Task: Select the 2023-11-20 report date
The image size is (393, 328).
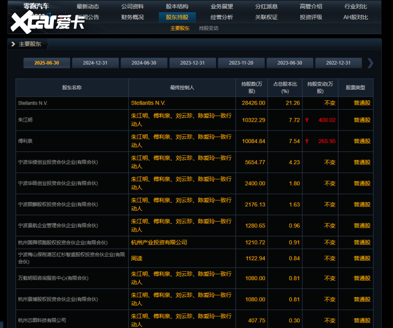Action: click(241, 63)
